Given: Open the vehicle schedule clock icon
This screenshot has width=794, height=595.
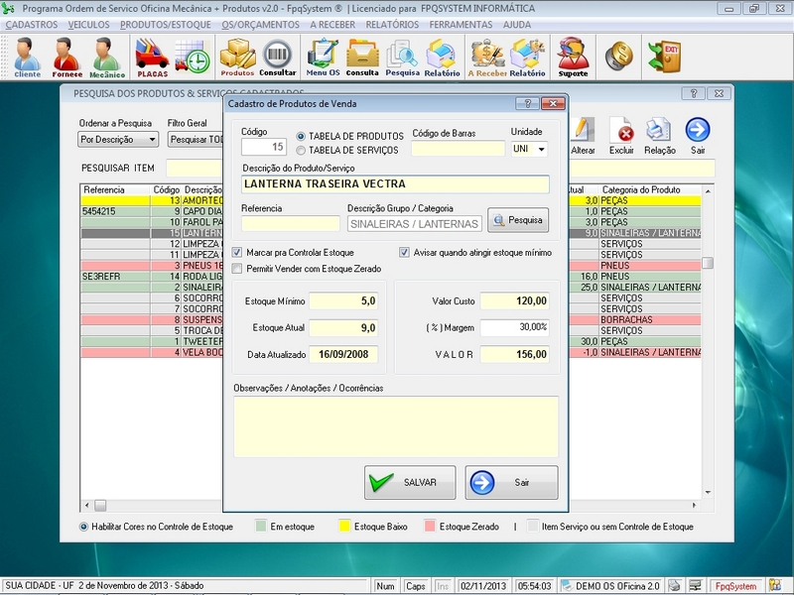Looking at the screenshot, I should [193, 57].
